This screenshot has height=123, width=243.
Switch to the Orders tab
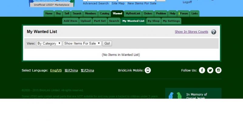pyautogui.click(x=148, y=14)
